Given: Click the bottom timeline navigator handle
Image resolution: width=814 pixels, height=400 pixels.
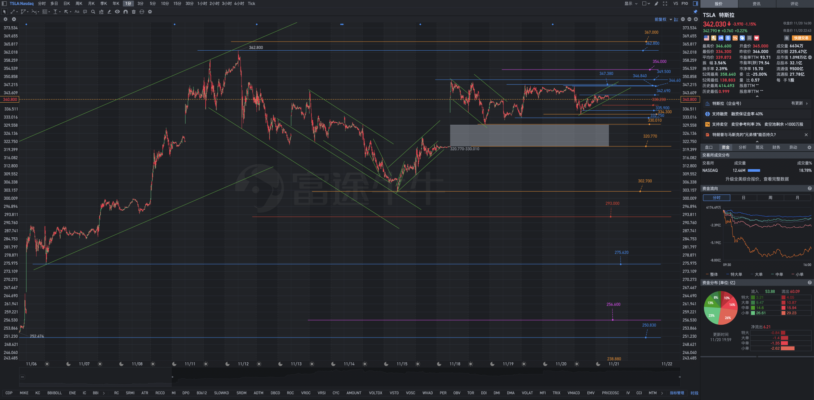Looking at the screenshot, I should [172, 377].
